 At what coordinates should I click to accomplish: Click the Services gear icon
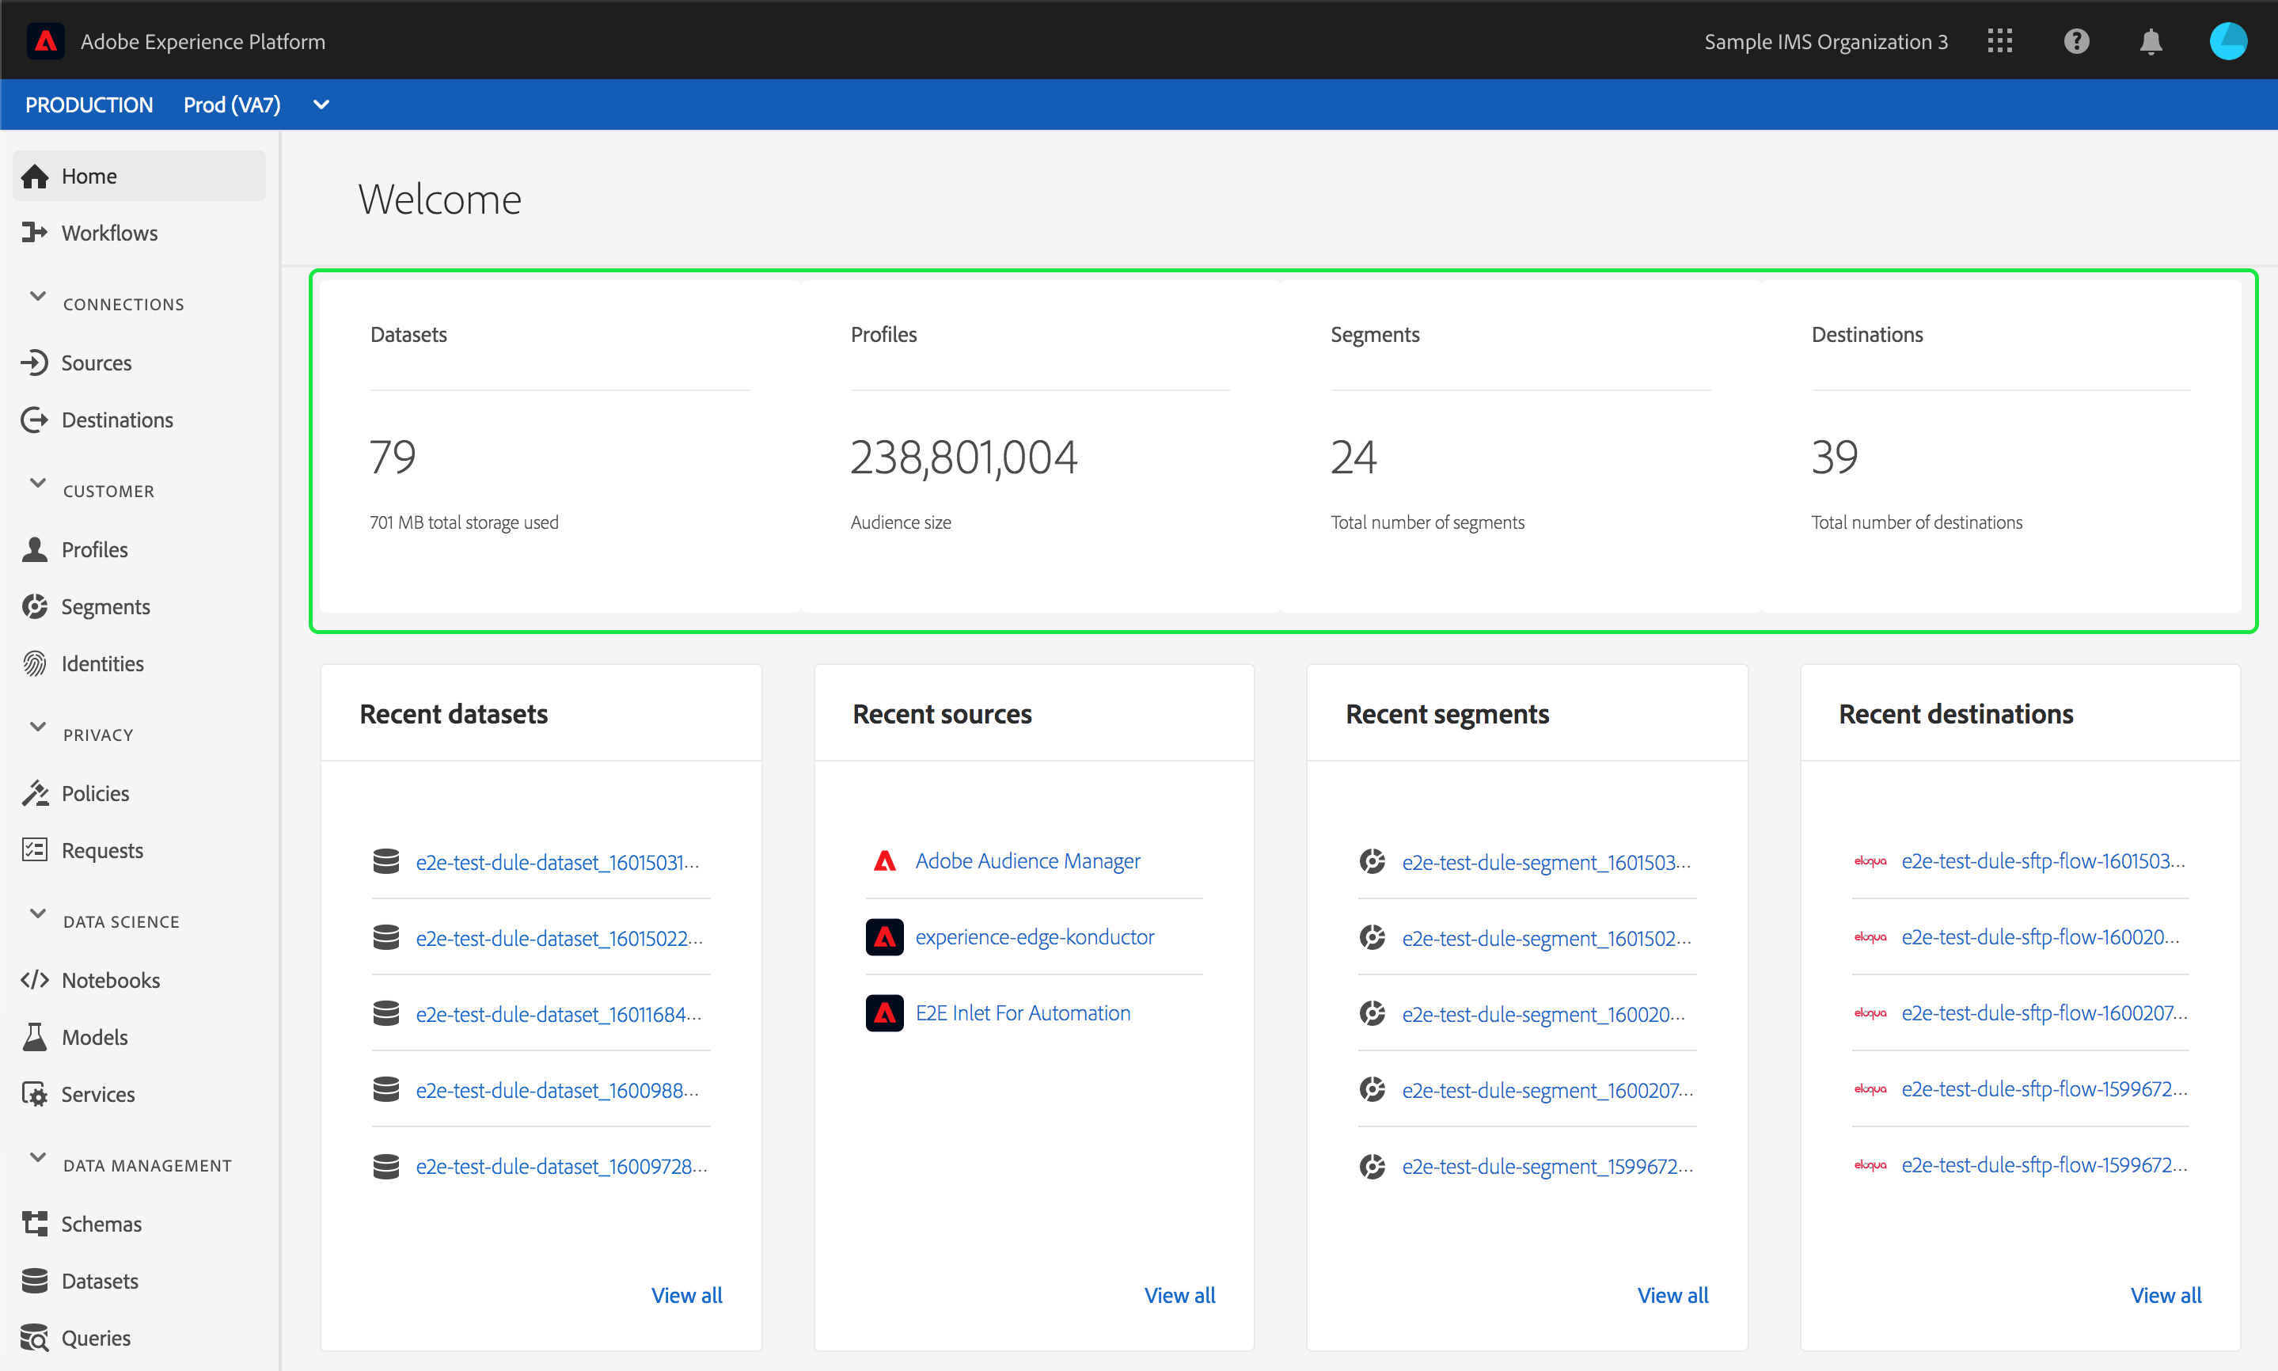[x=35, y=1094]
